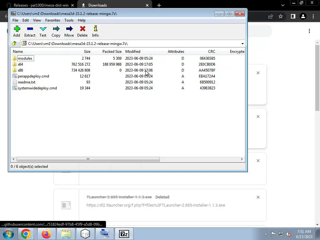Click packed size 188 959 988
Screen dimensions: 320x240
pos(112,64)
